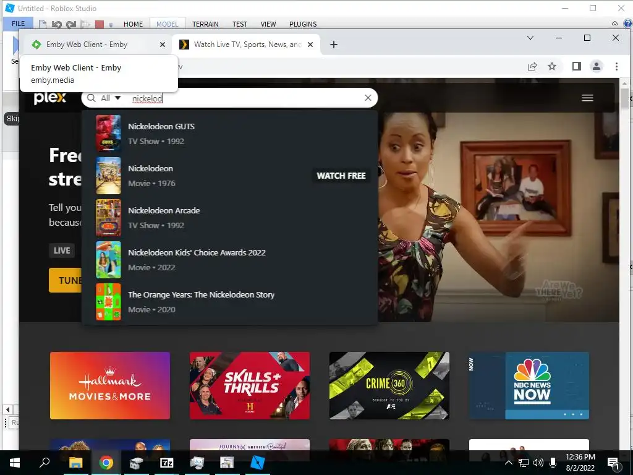The width and height of the screenshot is (633, 475).
Task: Open Roblox Studio FILE menu
Action: pos(18,24)
